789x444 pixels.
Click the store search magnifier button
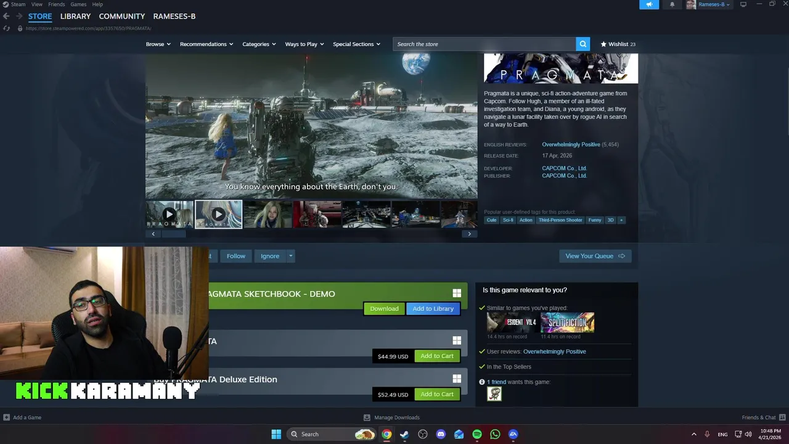[x=583, y=44]
